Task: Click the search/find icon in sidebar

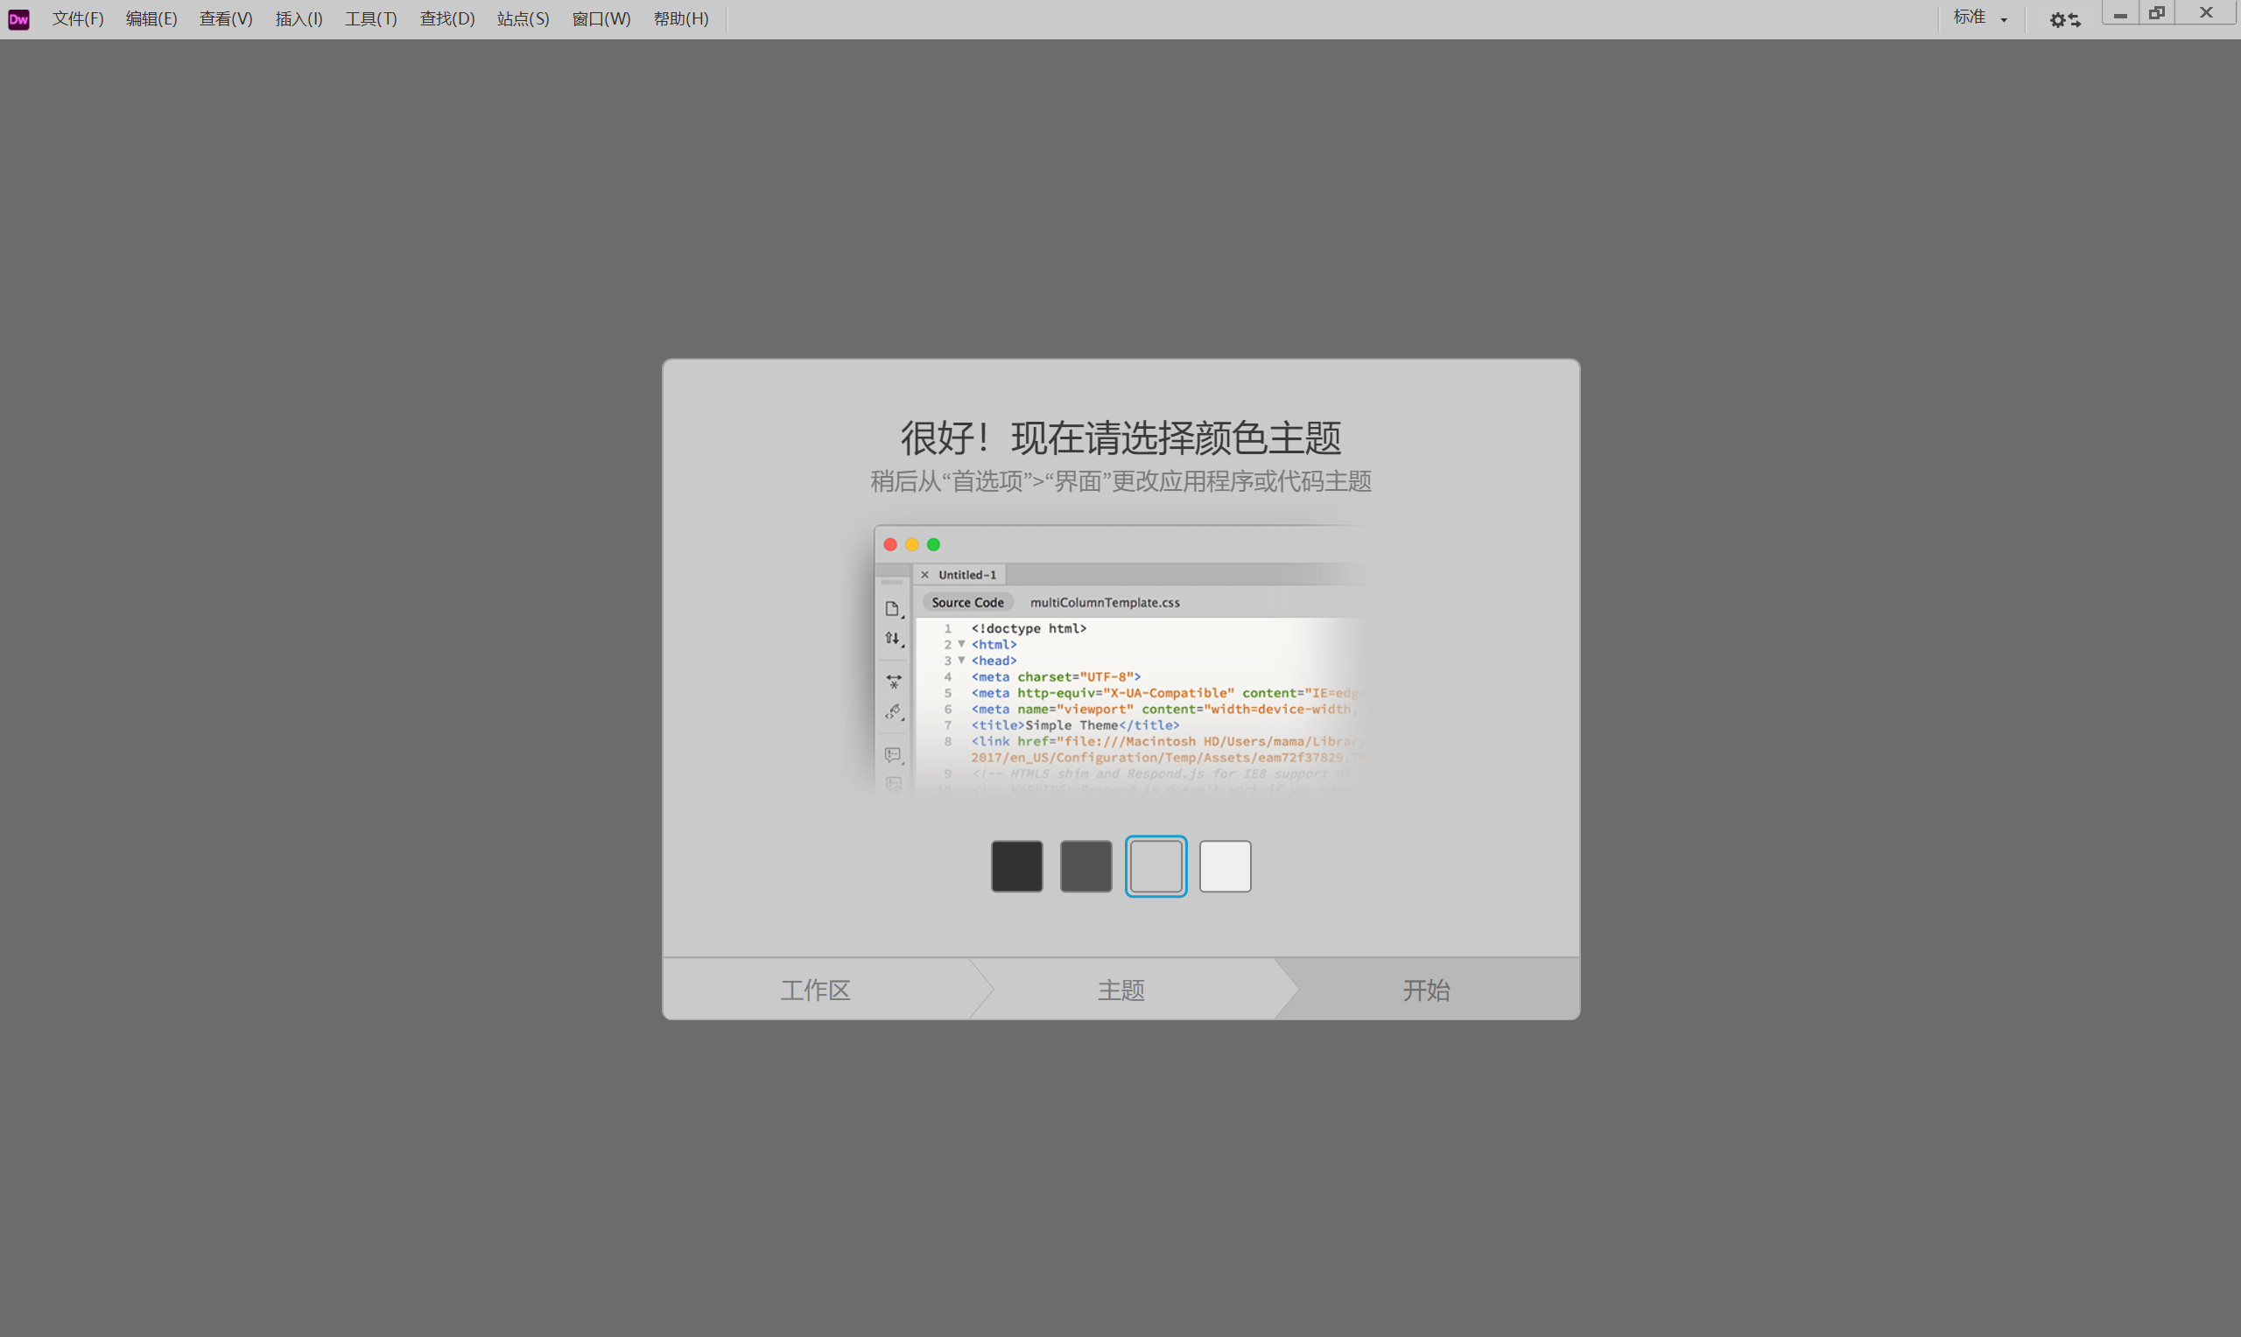Action: [895, 682]
